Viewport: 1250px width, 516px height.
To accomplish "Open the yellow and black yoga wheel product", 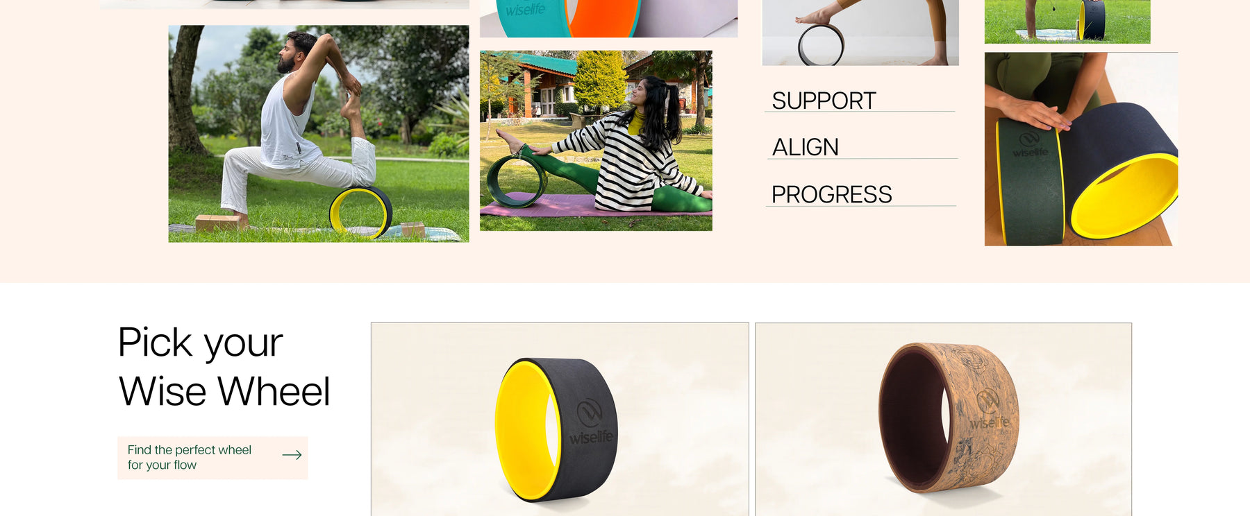I will pyautogui.click(x=560, y=419).
